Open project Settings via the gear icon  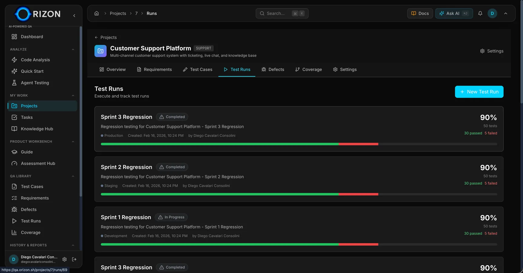click(492, 51)
